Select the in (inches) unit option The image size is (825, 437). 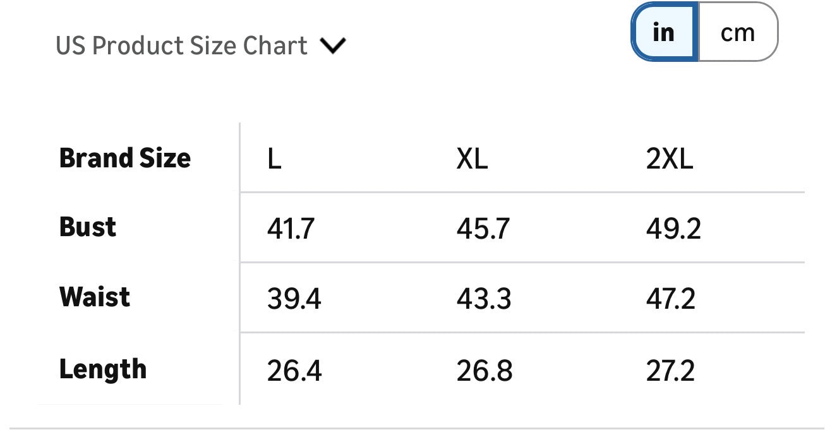point(664,32)
